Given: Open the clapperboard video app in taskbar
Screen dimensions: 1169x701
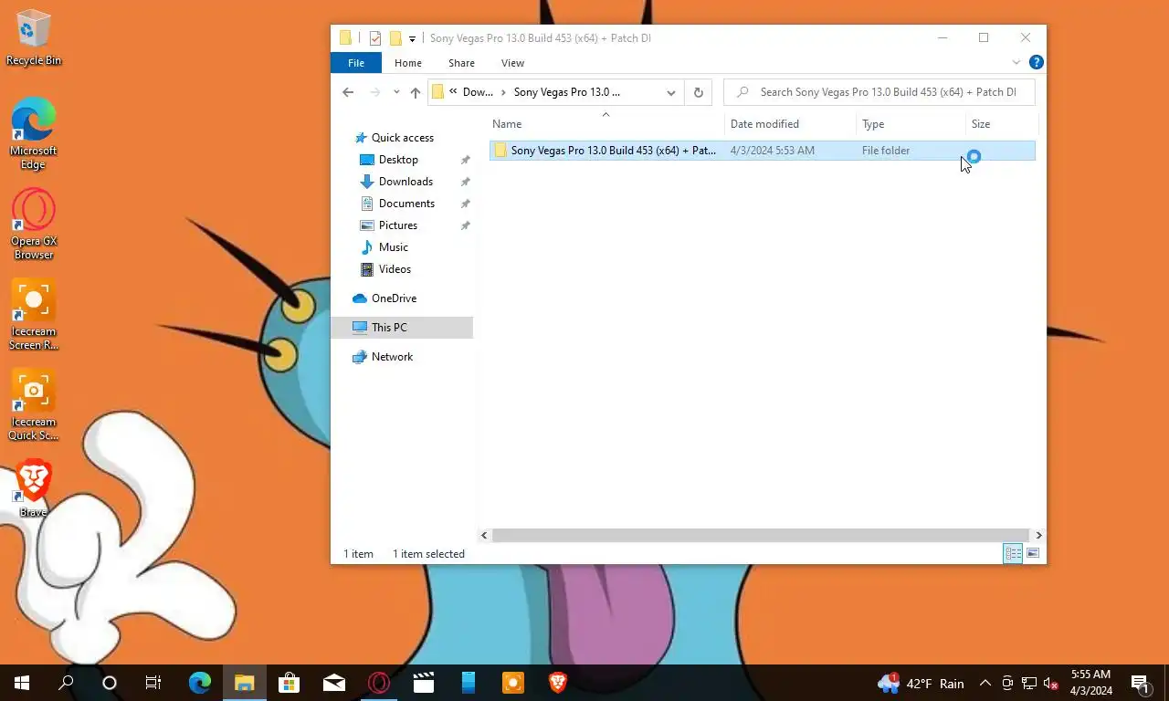Looking at the screenshot, I should coord(423,683).
